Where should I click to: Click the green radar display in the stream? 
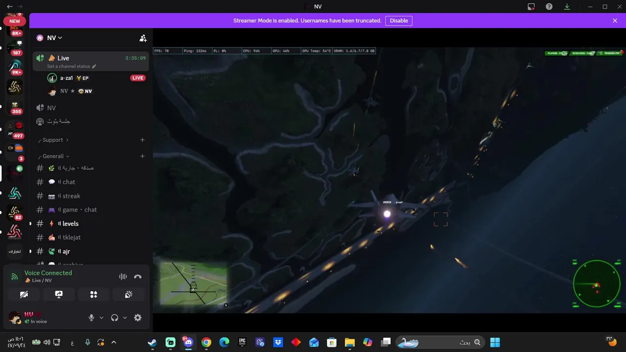click(597, 284)
